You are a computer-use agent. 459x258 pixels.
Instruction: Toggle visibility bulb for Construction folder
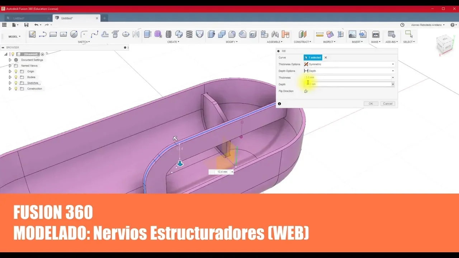tap(16, 89)
